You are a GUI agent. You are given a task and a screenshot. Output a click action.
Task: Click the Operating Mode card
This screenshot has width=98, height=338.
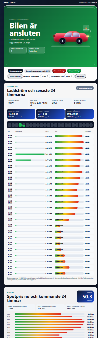tap(18, 50)
